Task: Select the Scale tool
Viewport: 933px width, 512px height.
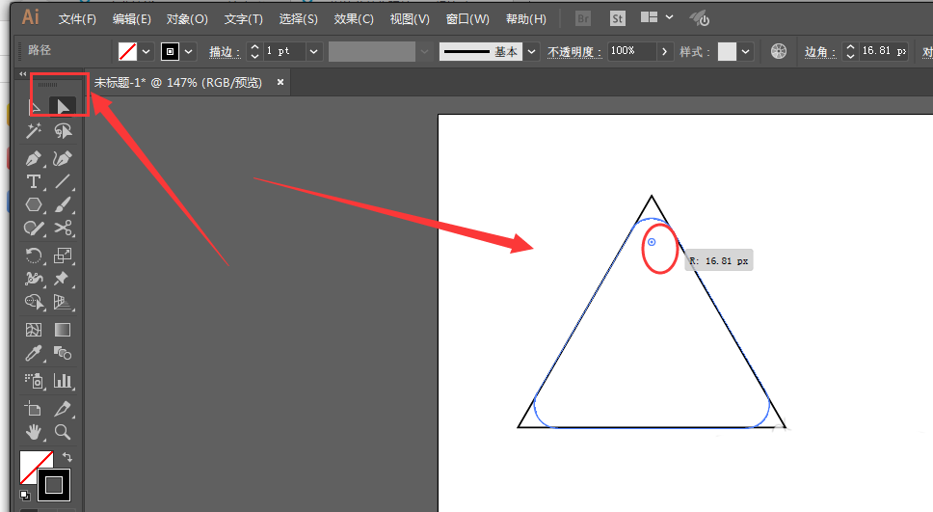Action: pos(63,256)
